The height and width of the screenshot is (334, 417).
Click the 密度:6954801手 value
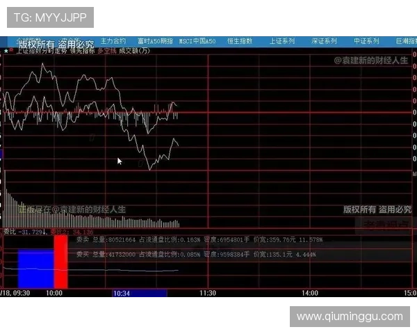coord(227,239)
